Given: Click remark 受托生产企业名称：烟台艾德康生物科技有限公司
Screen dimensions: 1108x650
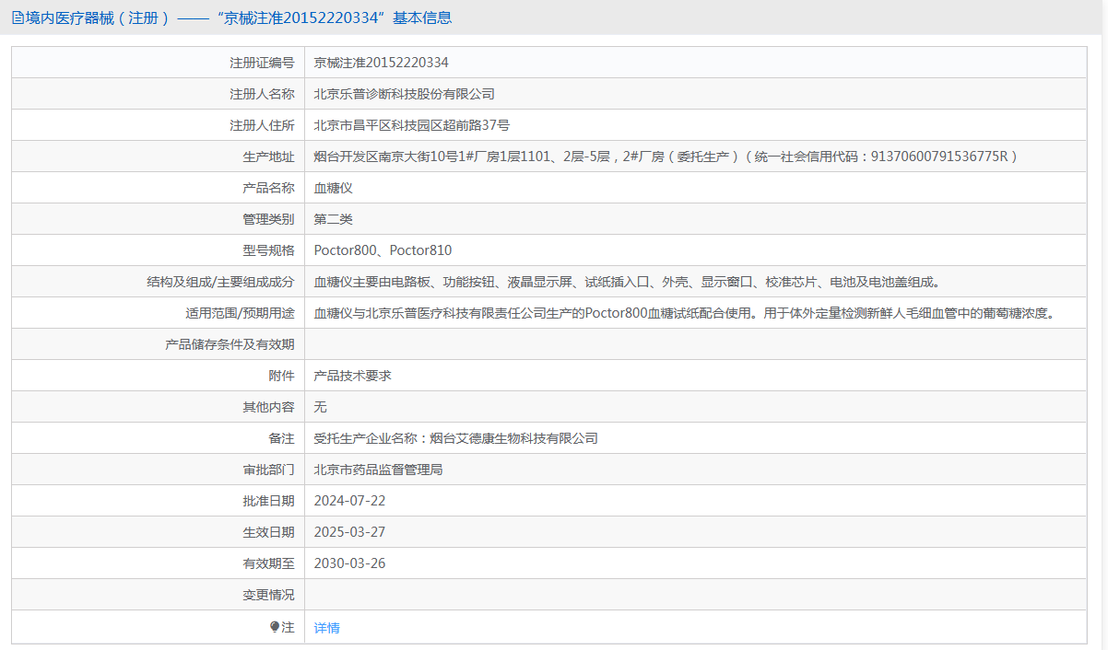Looking at the screenshot, I should pos(456,438).
